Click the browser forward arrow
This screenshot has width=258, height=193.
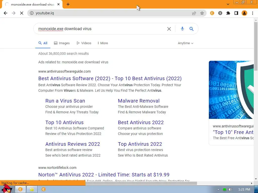point(14,13)
